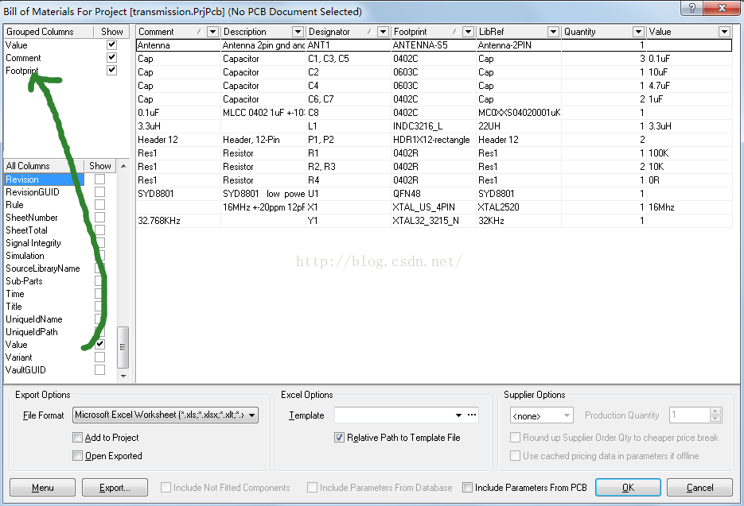Click the HDR1X12-rectangle footprint cell
This screenshot has height=506, width=744.
tap(433, 140)
